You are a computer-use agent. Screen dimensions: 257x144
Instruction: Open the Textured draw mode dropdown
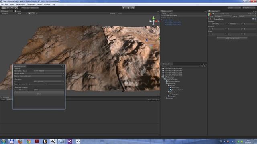coord(8,13)
